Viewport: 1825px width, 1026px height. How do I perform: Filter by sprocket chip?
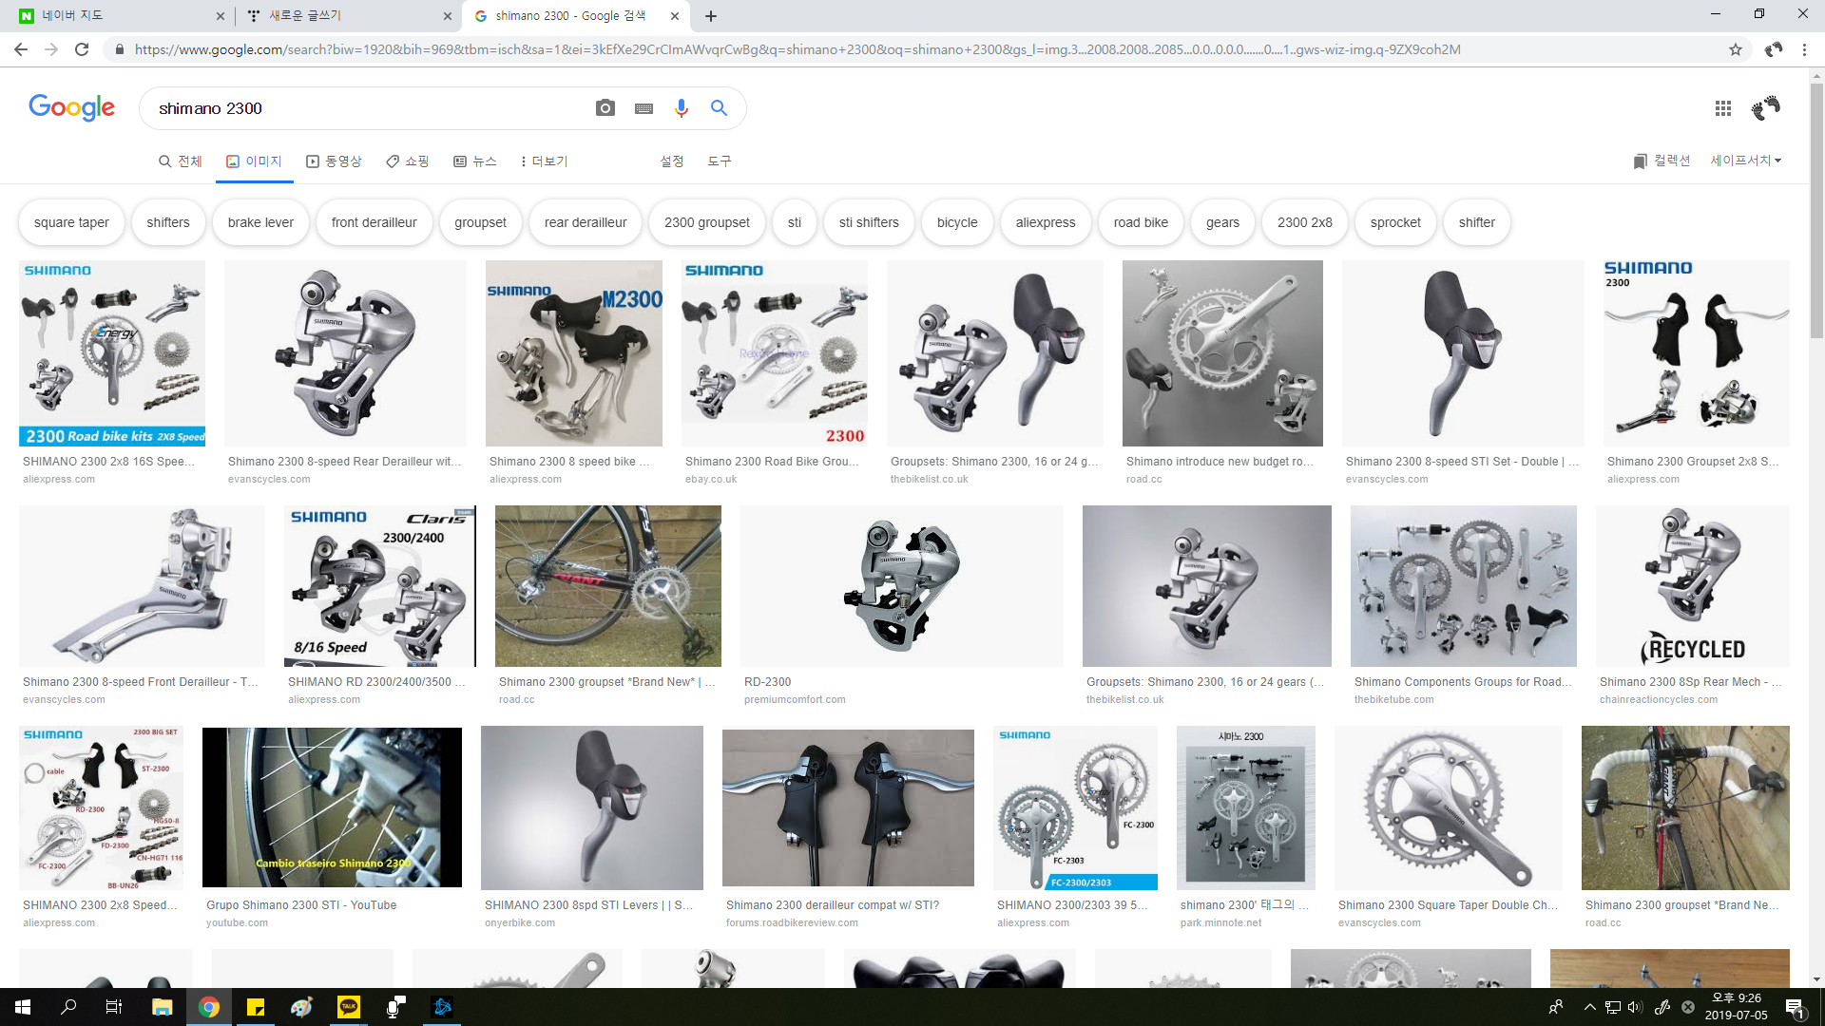(x=1395, y=222)
